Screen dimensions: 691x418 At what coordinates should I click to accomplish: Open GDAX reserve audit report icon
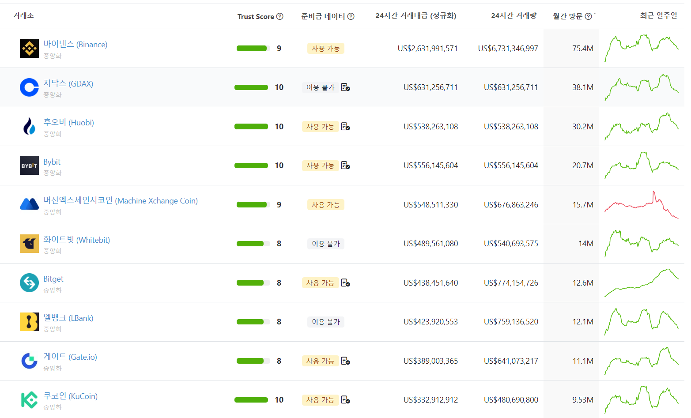[345, 87]
